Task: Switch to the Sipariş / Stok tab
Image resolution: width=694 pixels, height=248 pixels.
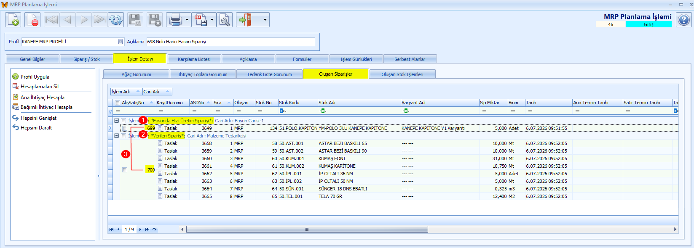Action: coord(86,59)
